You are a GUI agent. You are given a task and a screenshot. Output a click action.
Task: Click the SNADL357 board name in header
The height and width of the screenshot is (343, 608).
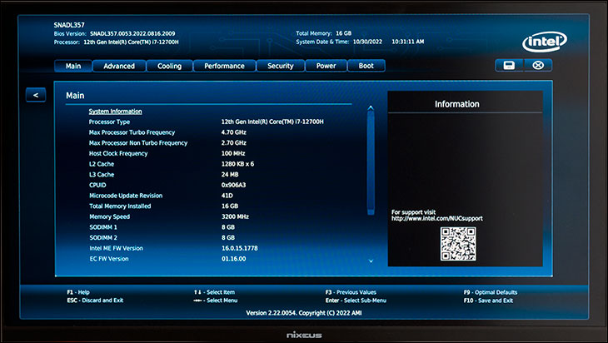(69, 25)
